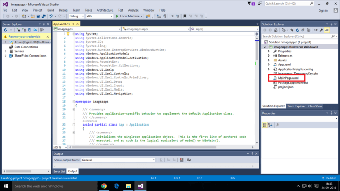340x191 pixels.
Task: Open Chrome from the taskbar
Action: 104,186
